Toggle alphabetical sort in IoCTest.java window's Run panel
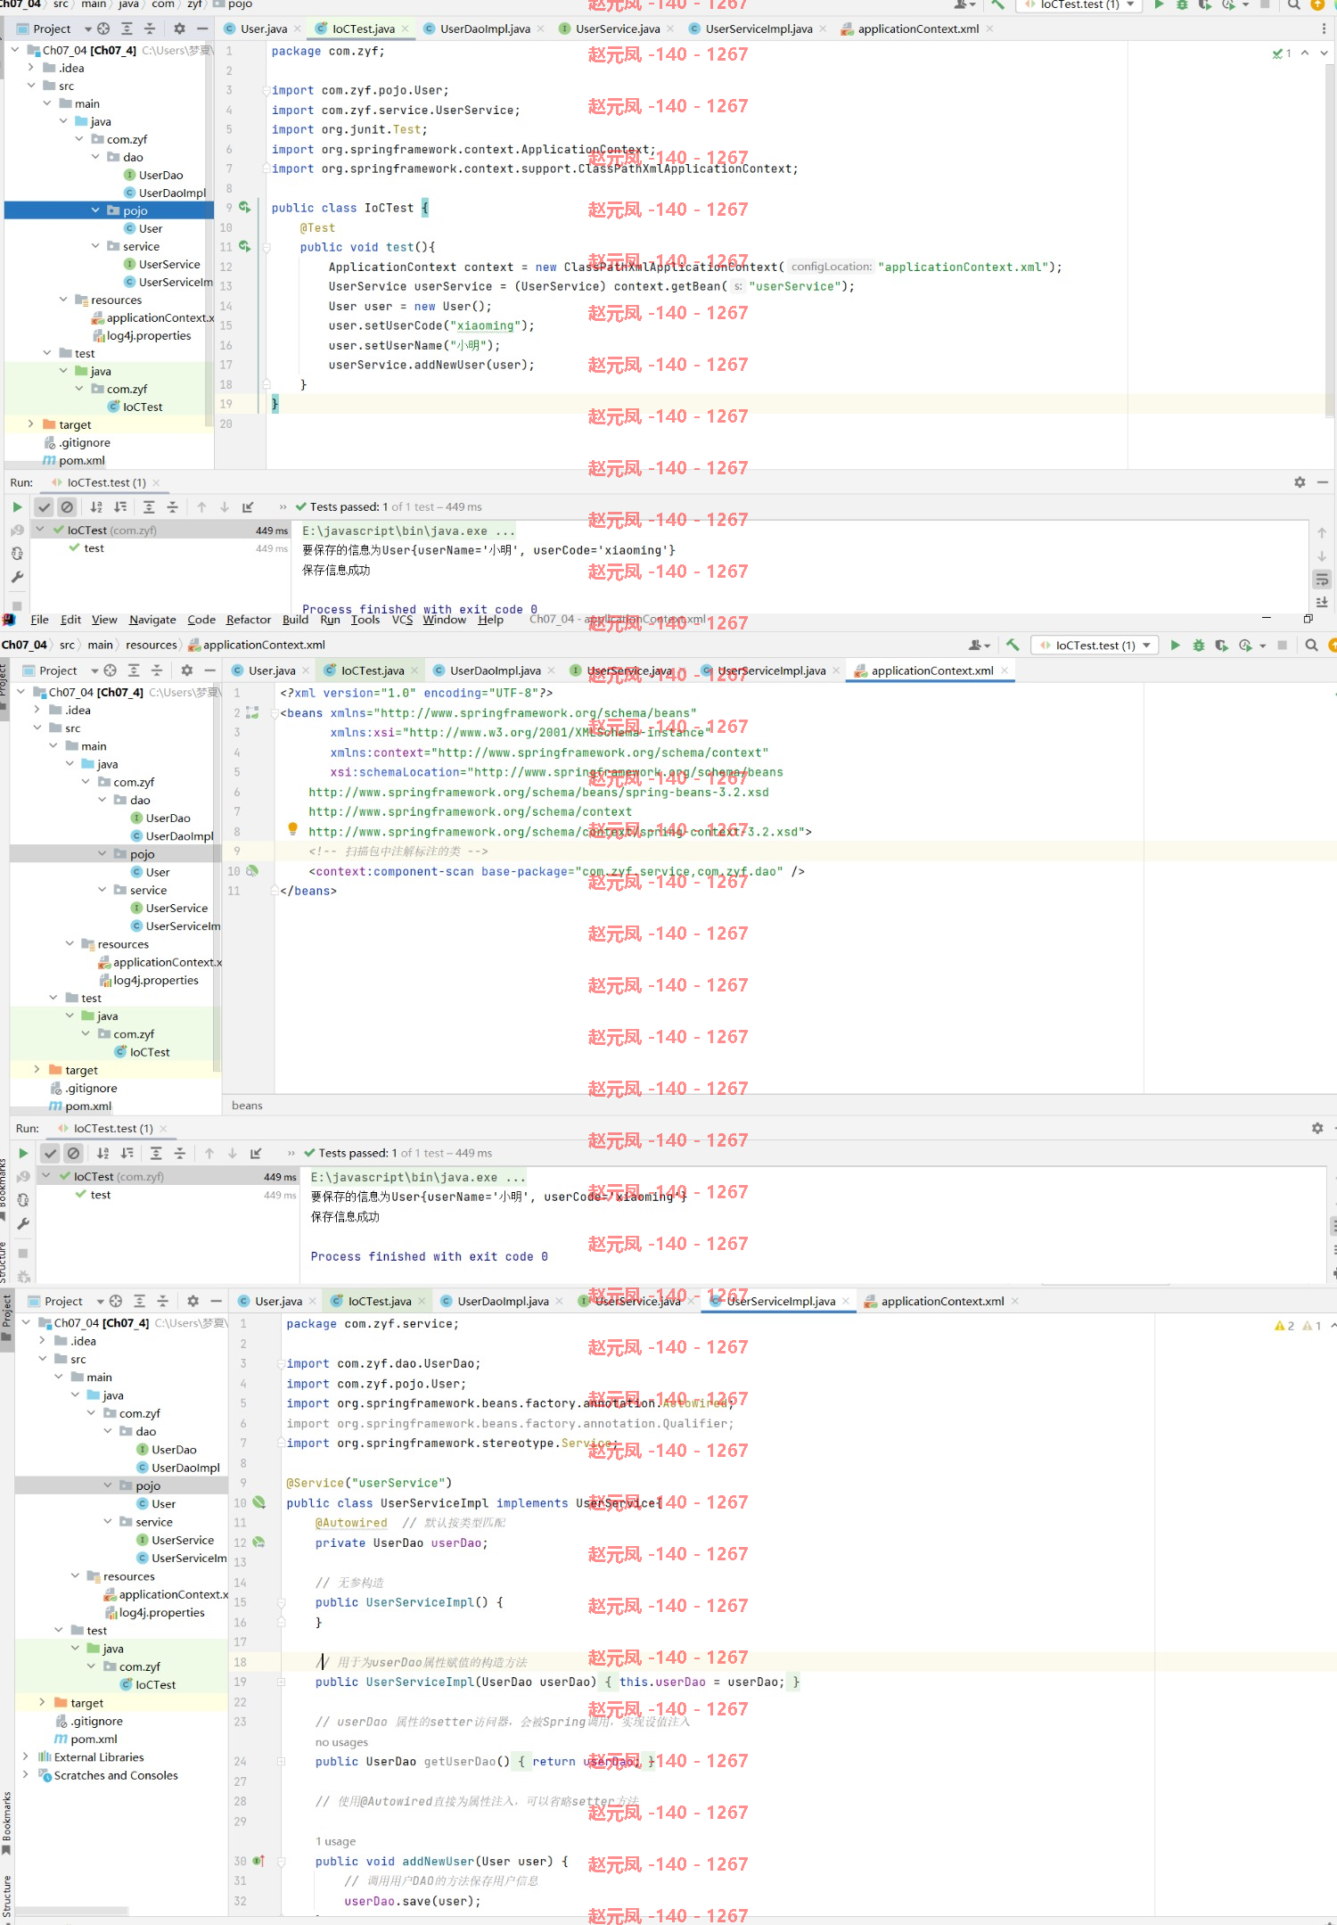Screen dimensions: 1337x1925 tap(96, 506)
